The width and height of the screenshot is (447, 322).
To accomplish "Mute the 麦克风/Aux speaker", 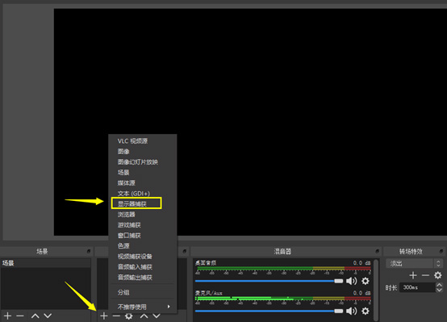I will (x=352, y=311).
